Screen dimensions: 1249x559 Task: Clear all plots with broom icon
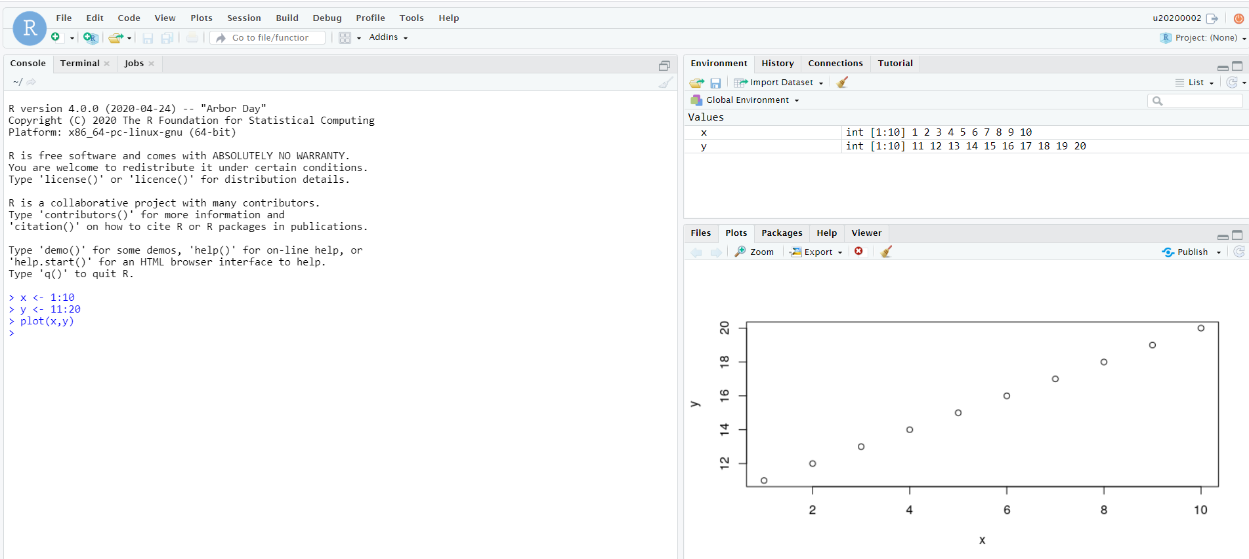pos(886,252)
